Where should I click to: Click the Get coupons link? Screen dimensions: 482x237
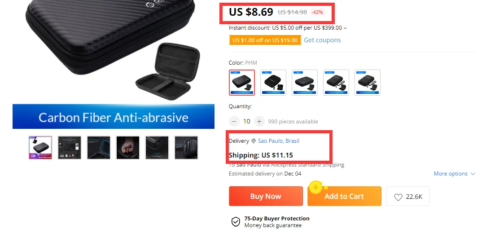[322, 40]
